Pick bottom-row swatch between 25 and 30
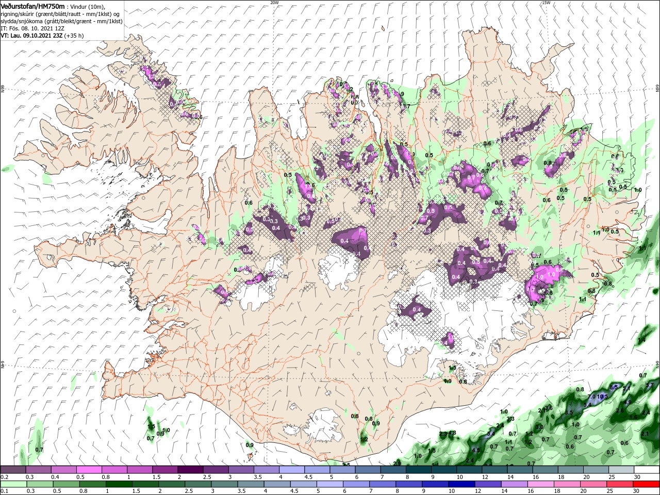Screen dimensions: 660x495 point(619,484)
